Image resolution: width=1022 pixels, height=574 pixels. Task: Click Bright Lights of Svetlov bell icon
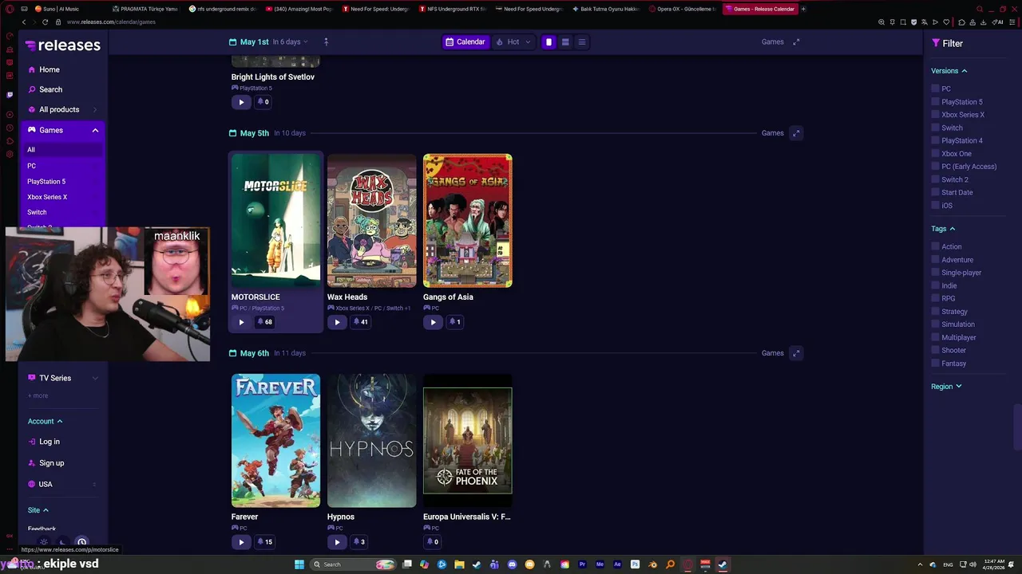click(x=263, y=102)
